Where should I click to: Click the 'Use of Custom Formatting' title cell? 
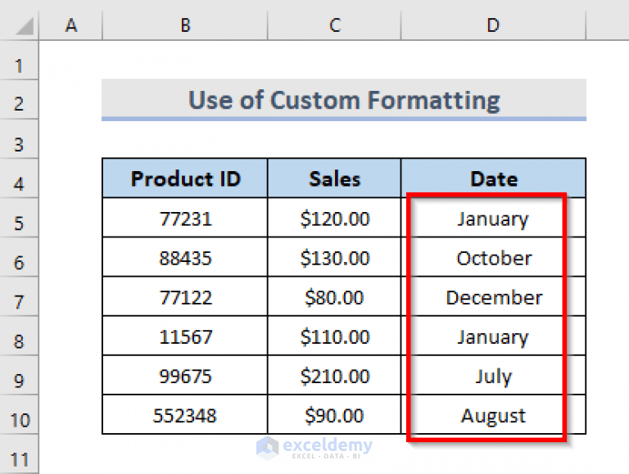344,99
